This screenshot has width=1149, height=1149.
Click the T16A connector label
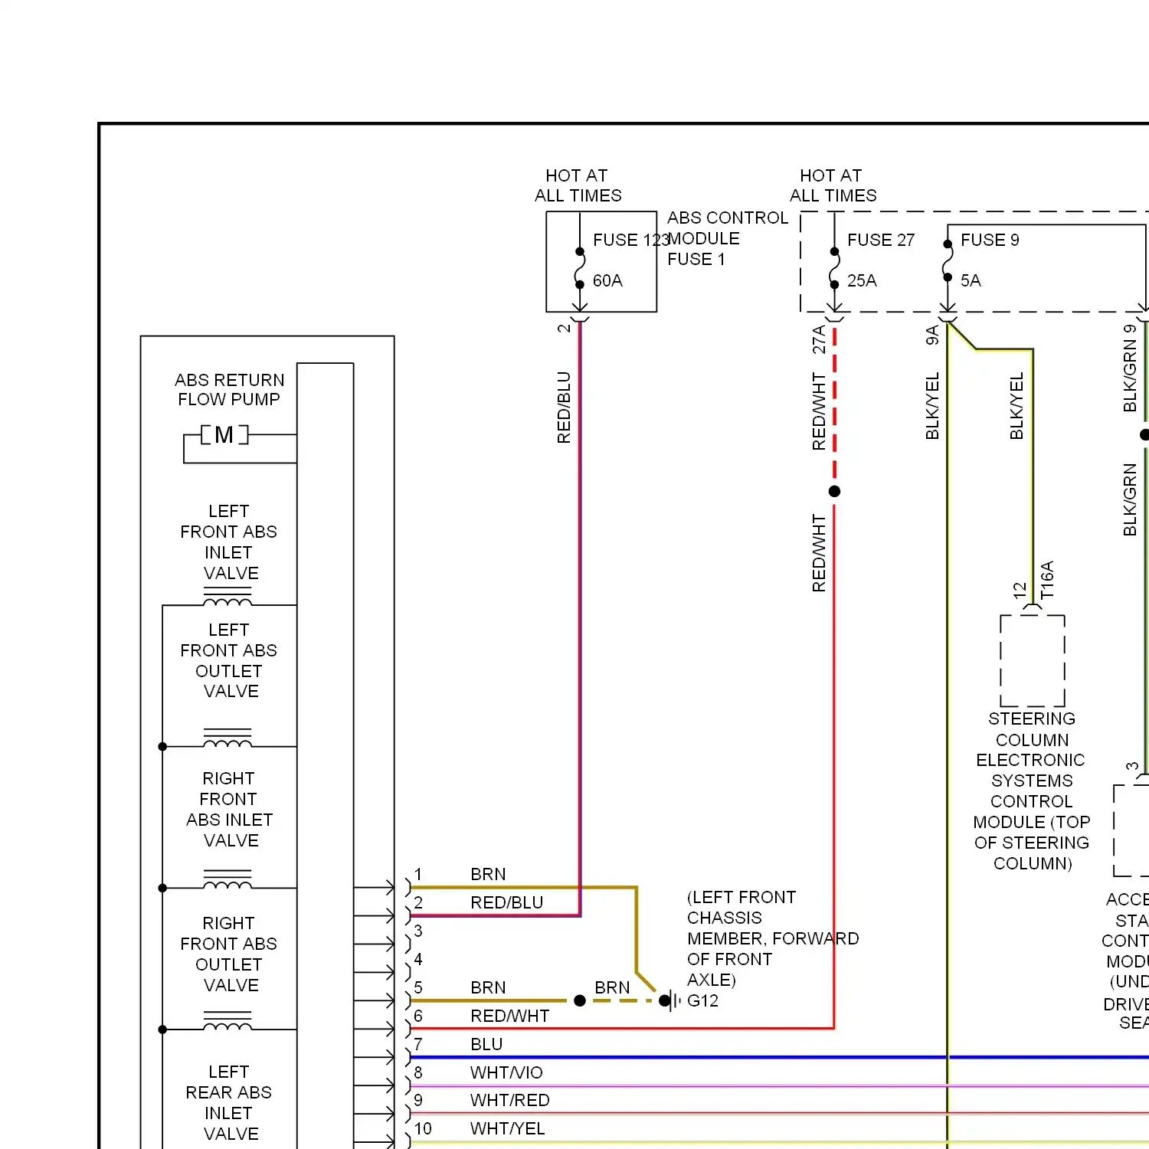1047,580
